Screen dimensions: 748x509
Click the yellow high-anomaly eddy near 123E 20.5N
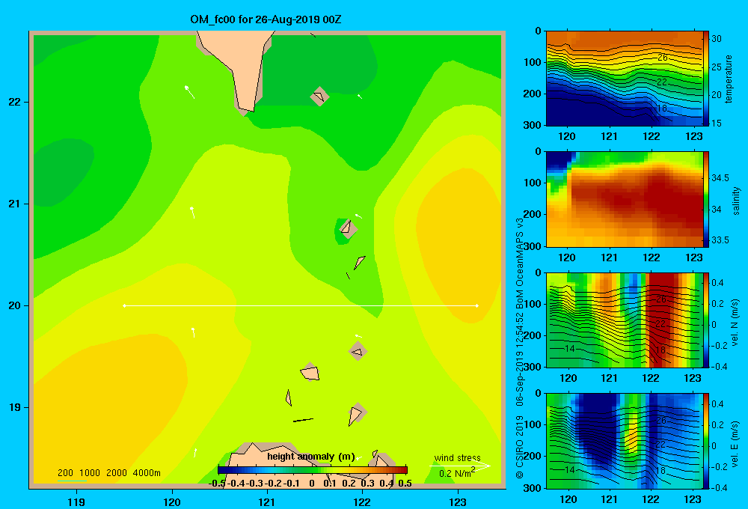point(458,246)
